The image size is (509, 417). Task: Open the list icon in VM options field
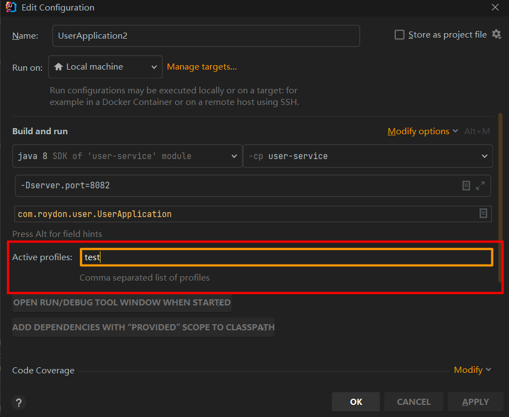point(466,186)
